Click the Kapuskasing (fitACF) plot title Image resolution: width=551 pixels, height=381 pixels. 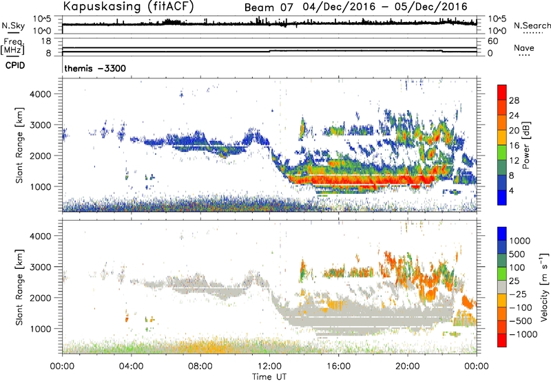(x=128, y=6)
